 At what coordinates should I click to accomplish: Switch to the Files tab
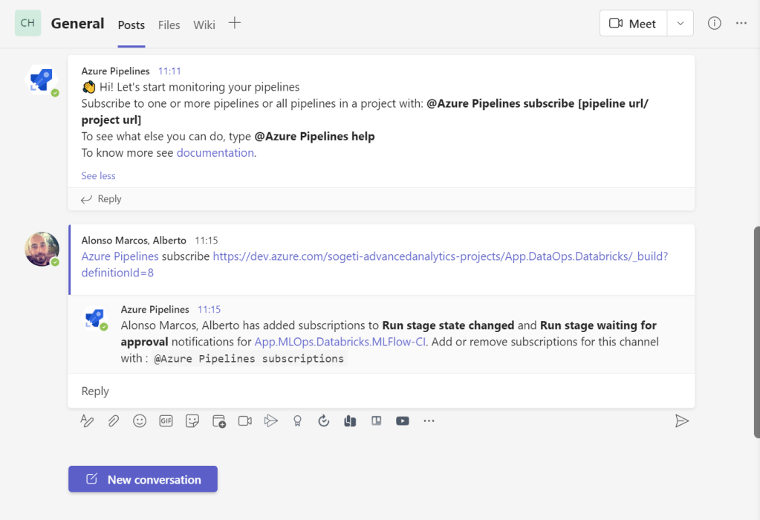169,25
